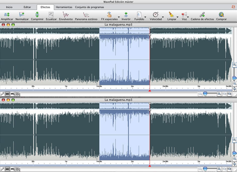Toggle pencil edit mode in upper window
The image size is (237, 172).
[x=2, y=94]
